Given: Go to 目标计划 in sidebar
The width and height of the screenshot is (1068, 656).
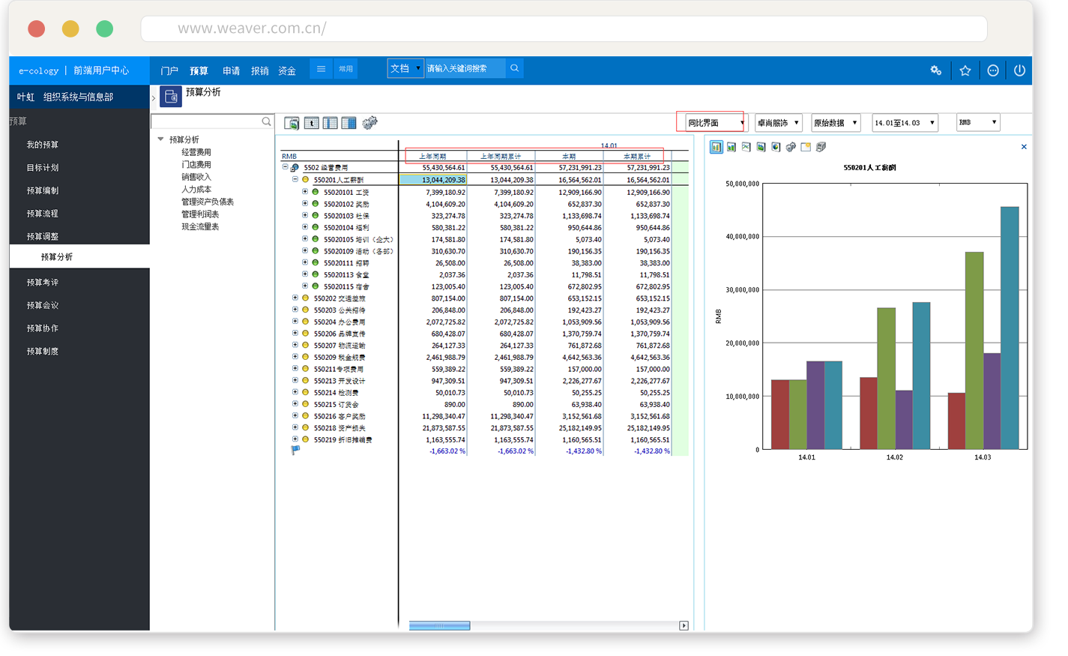Looking at the screenshot, I should point(43,168).
